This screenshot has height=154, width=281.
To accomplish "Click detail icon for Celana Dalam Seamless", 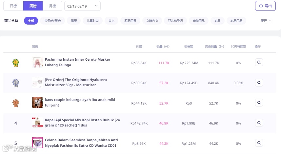I will (x=259, y=143).
